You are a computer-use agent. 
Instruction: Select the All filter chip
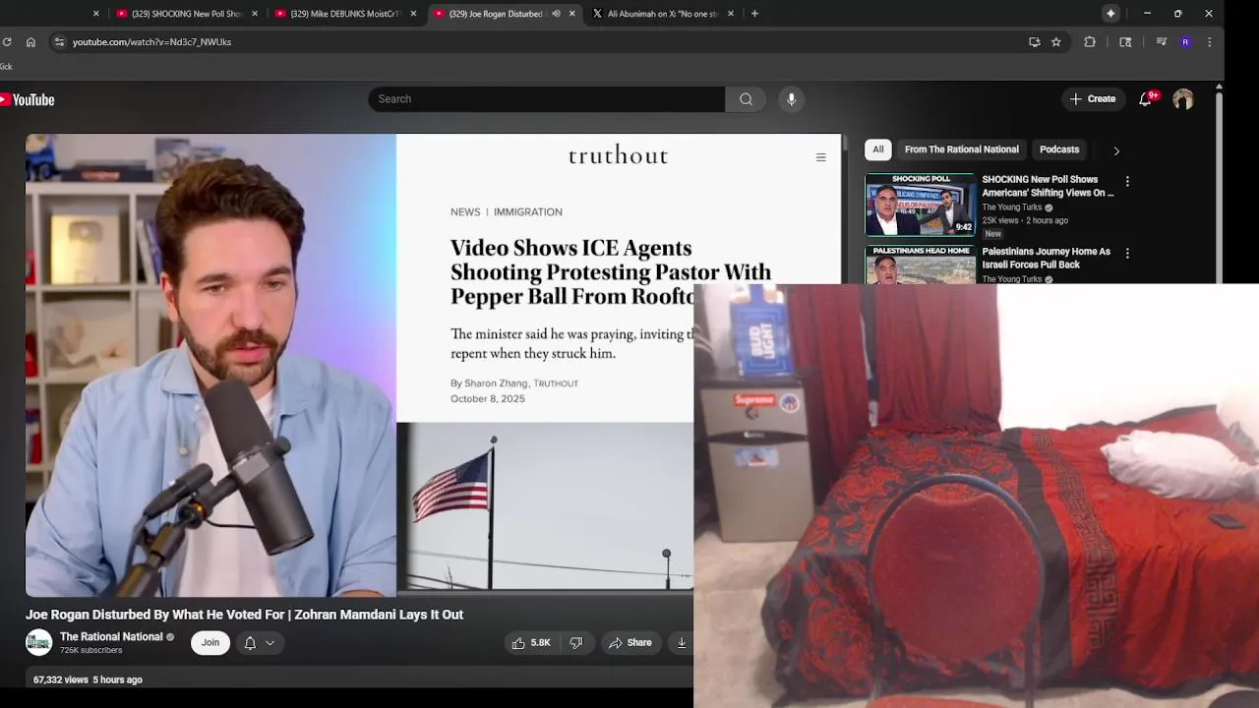pos(878,149)
